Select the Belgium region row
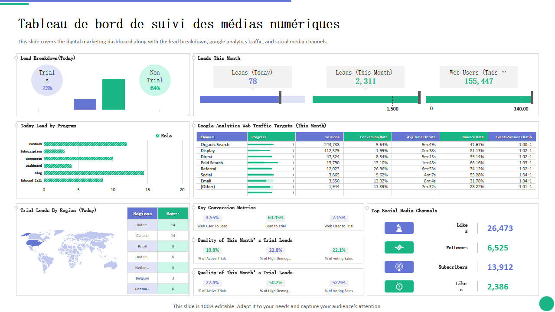The image size is (555, 312). (x=158, y=278)
